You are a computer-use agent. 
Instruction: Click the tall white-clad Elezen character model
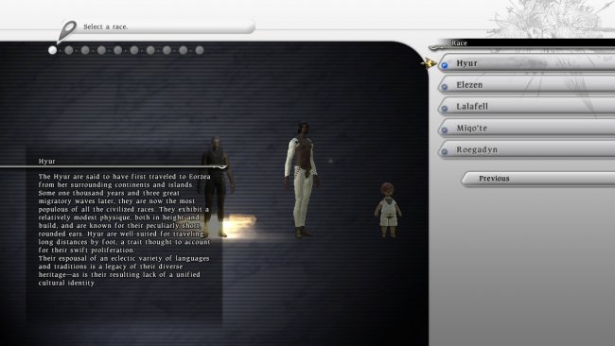point(302,180)
